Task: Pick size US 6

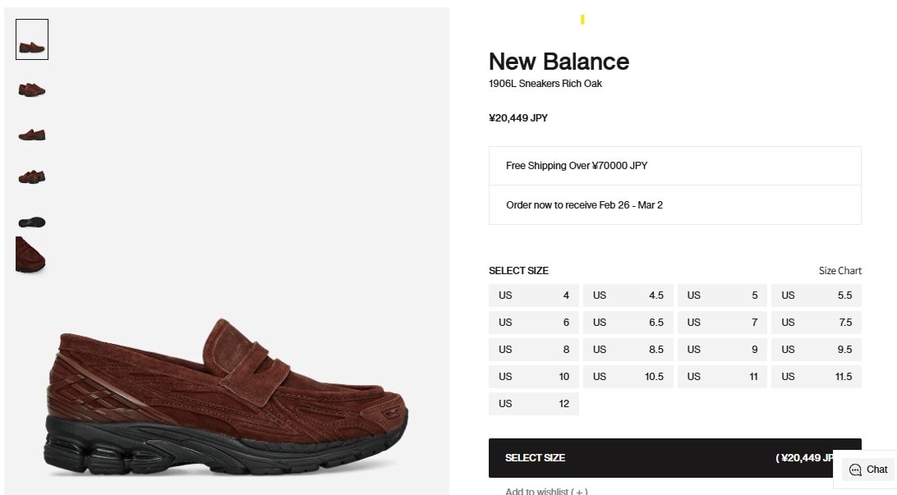Action: click(x=534, y=323)
